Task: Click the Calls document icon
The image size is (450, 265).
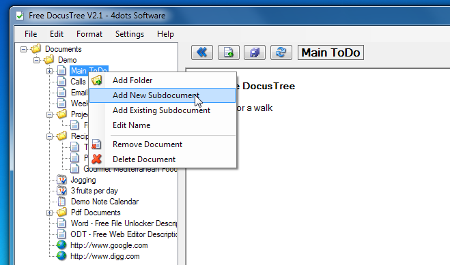Action: coord(61,81)
